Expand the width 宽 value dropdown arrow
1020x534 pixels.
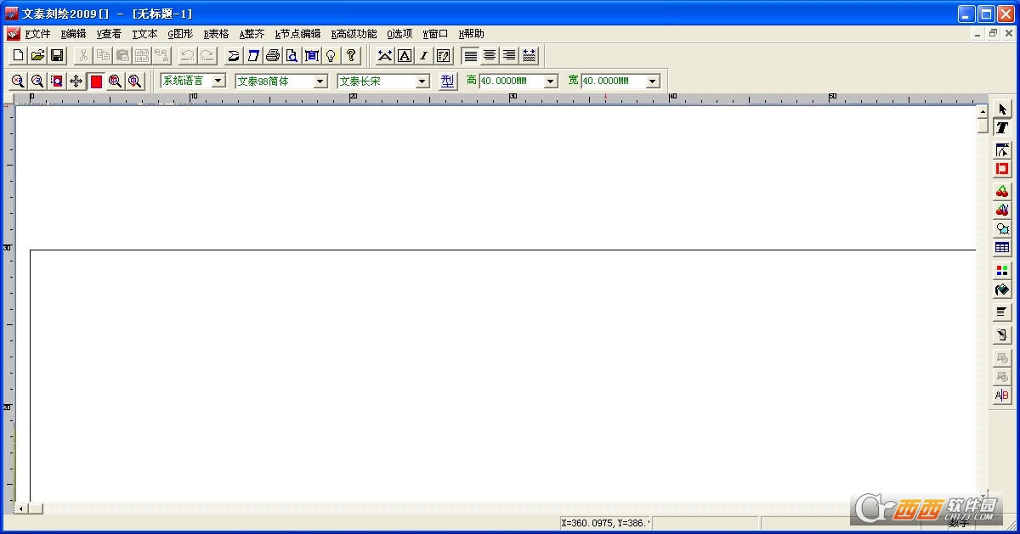point(653,82)
